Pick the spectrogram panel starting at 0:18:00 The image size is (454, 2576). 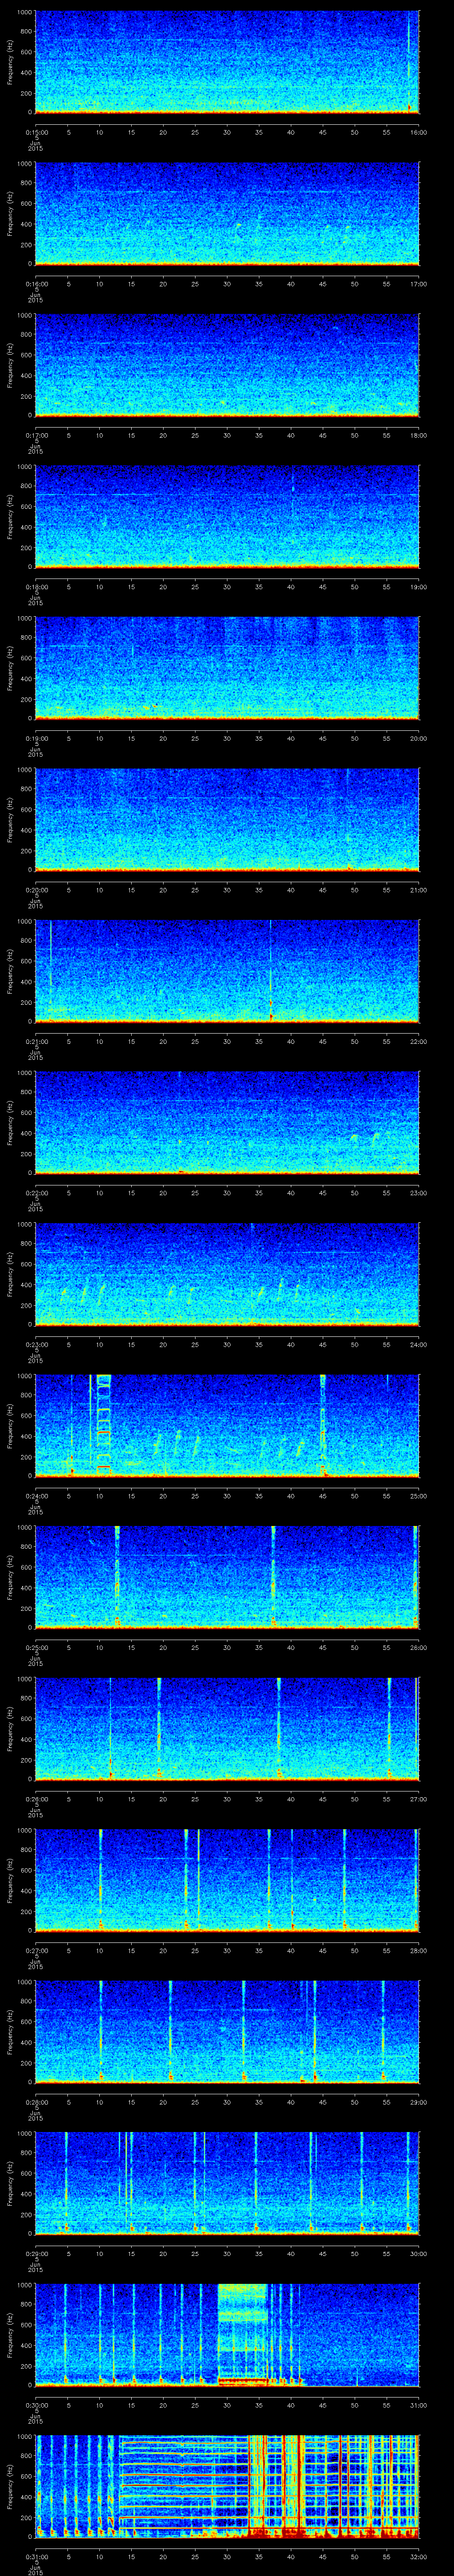(x=227, y=516)
